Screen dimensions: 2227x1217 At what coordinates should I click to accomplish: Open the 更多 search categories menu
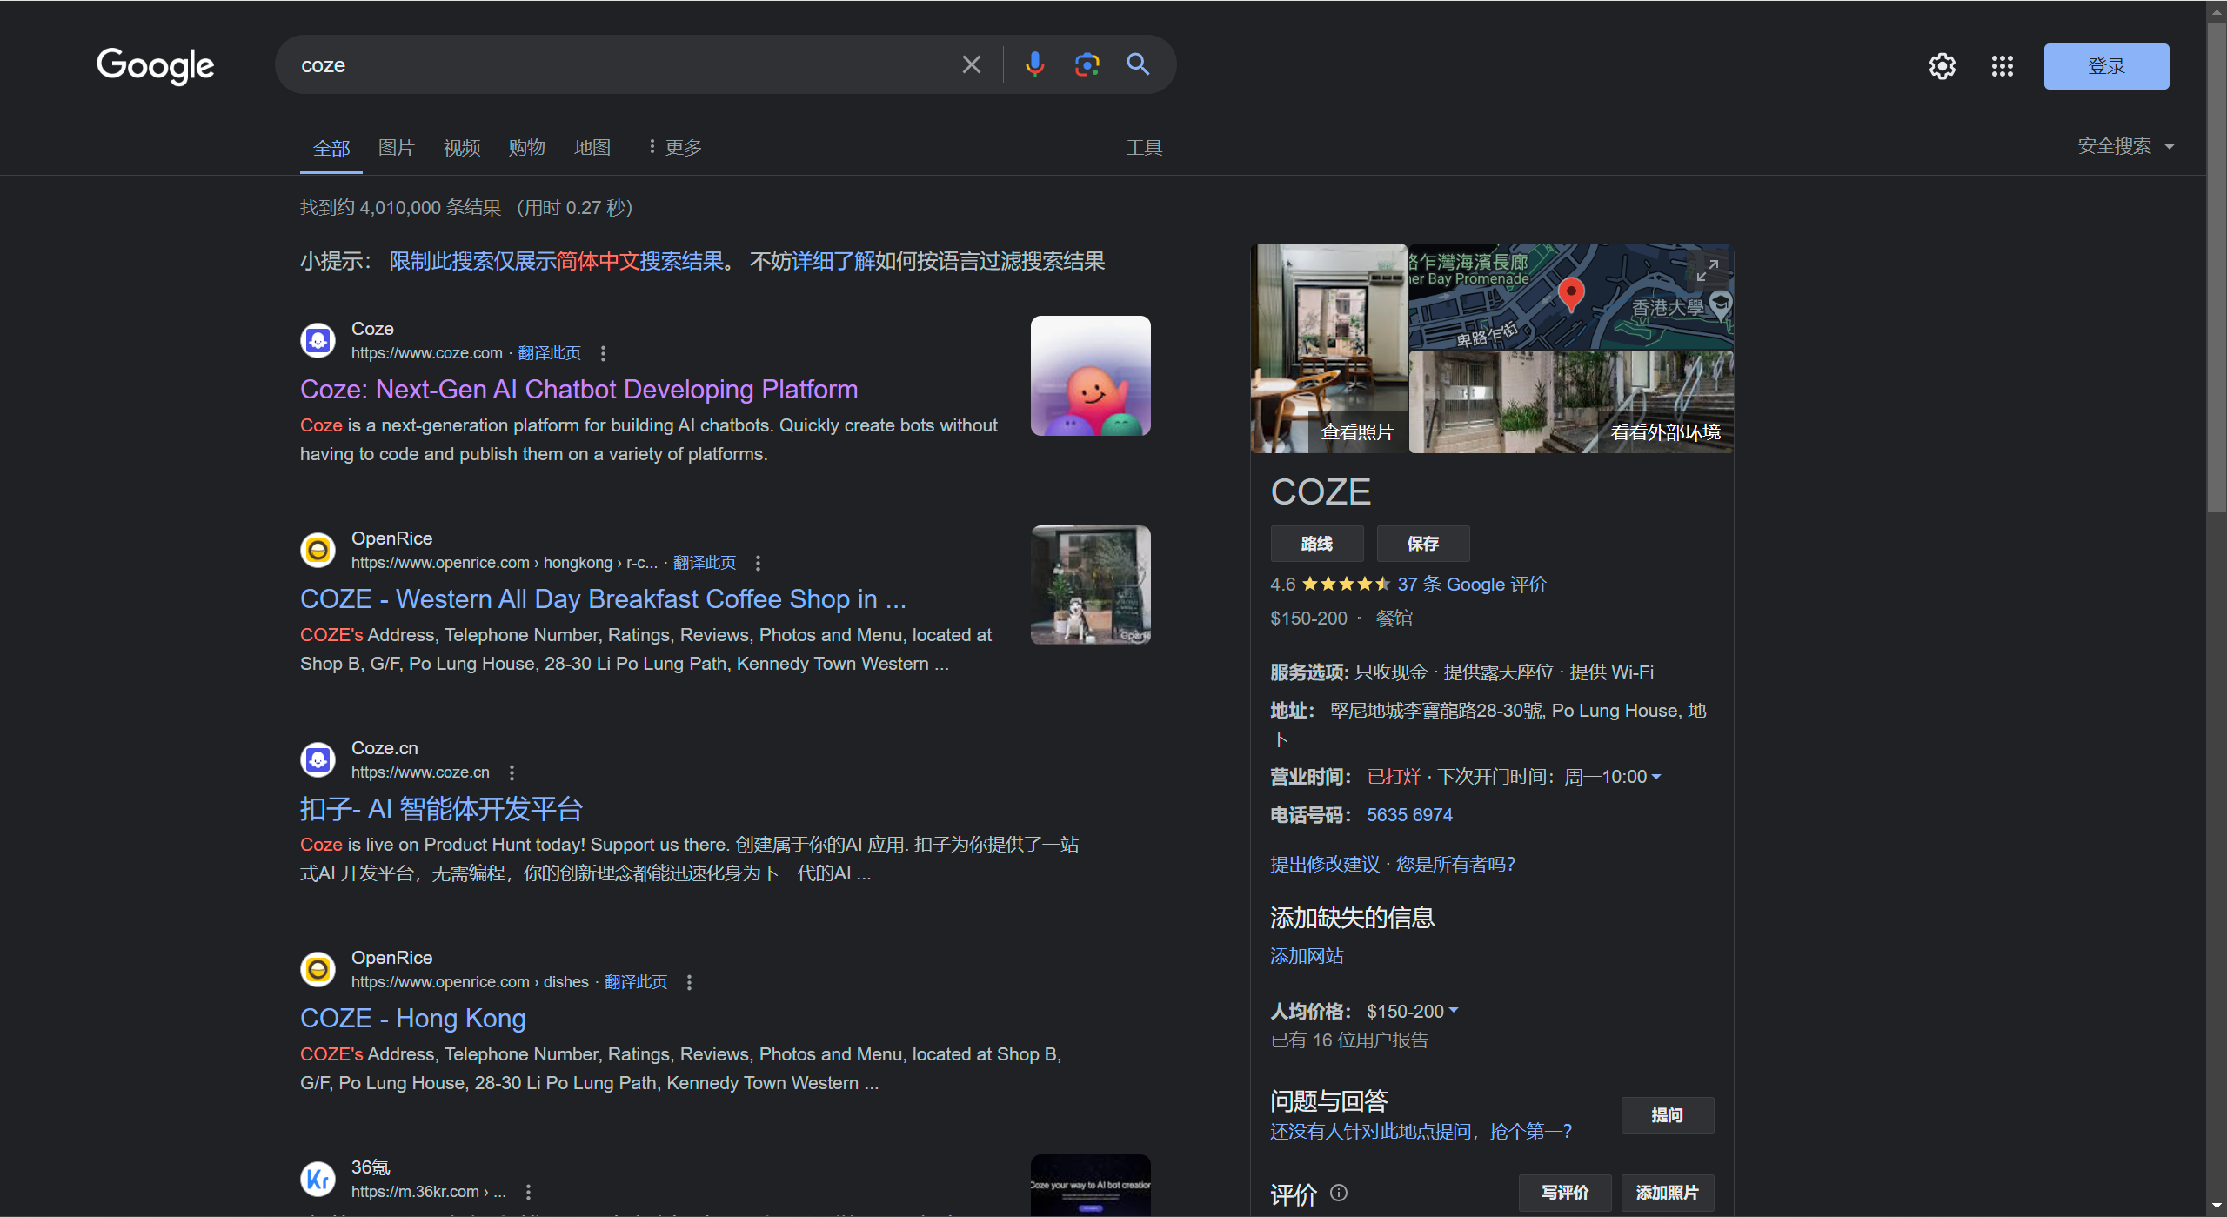[x=674, y=148]
